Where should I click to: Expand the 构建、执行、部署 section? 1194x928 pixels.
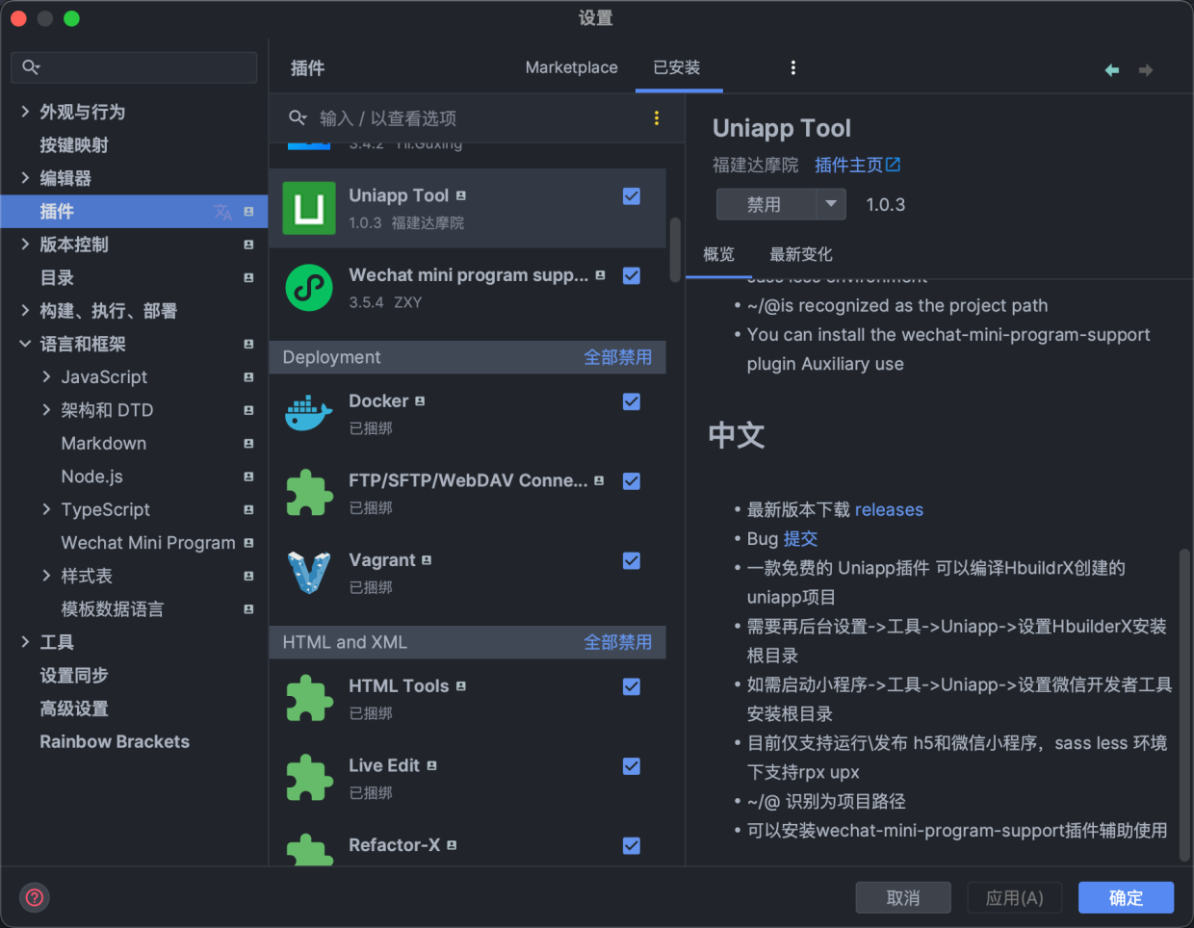tap(25, 311)
